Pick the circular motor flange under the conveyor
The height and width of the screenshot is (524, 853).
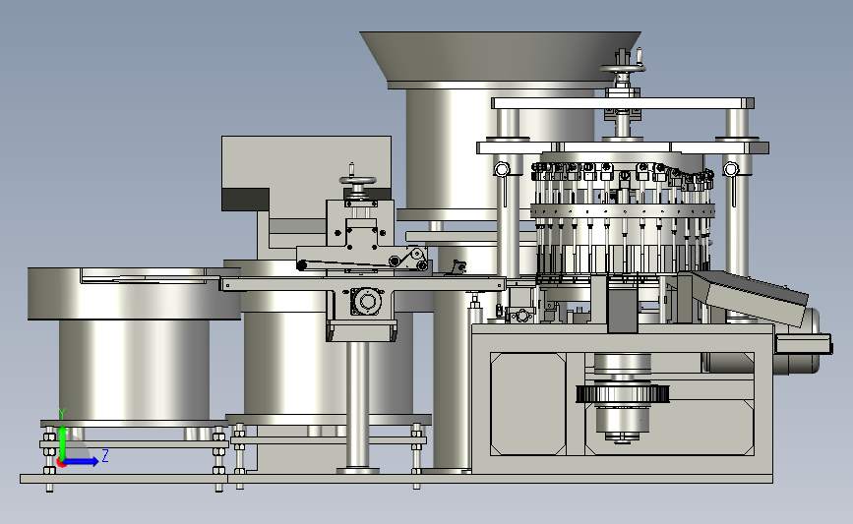click(367, 302)
